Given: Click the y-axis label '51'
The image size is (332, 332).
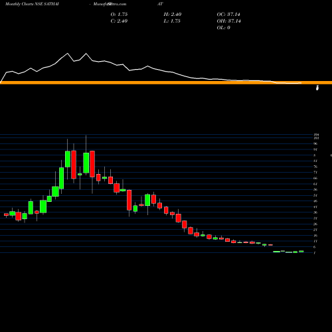Looking at the screenshot, I should (315, 195).
